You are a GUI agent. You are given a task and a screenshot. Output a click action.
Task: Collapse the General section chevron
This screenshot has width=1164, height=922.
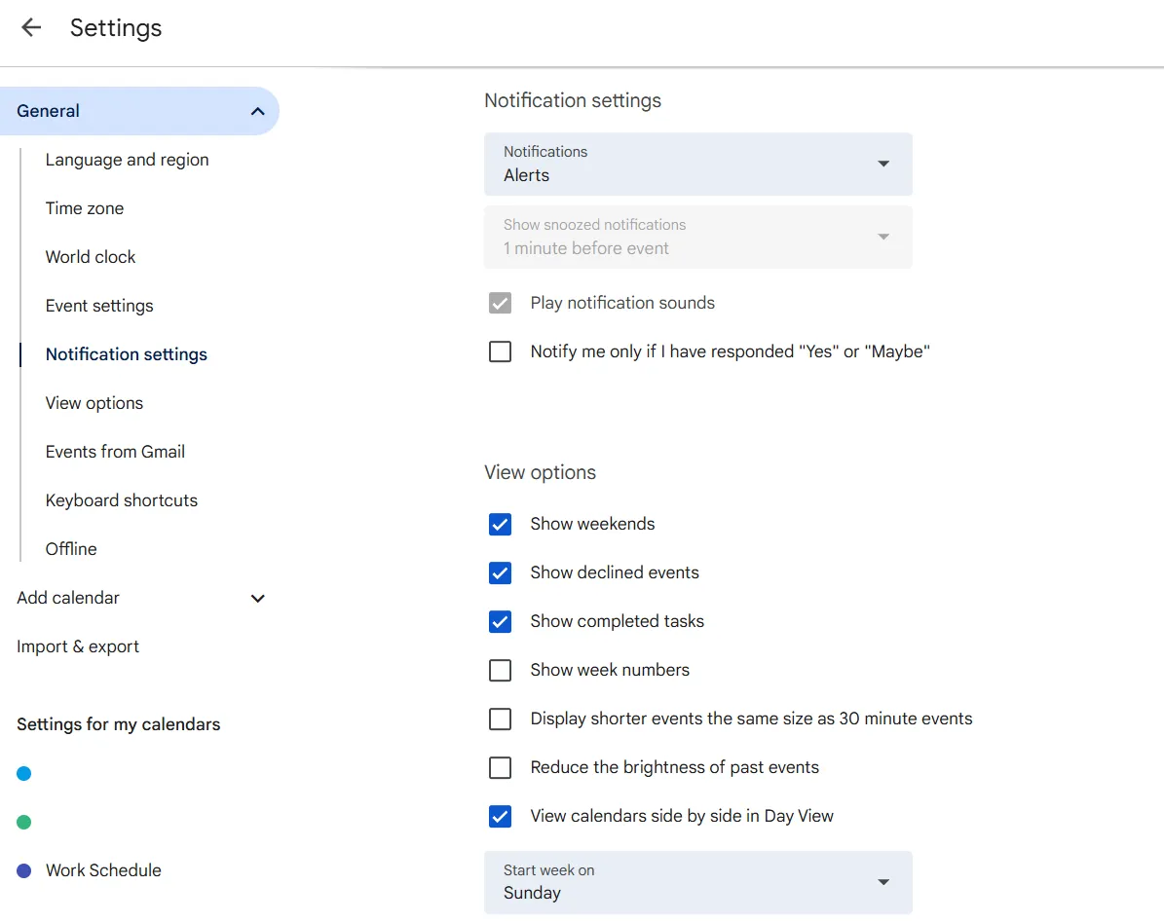[x=257, y=111]
